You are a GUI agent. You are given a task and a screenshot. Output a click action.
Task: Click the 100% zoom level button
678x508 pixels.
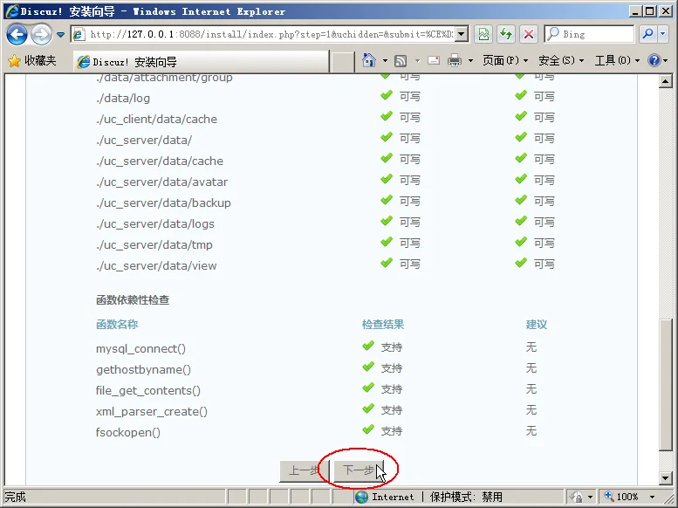621,497
